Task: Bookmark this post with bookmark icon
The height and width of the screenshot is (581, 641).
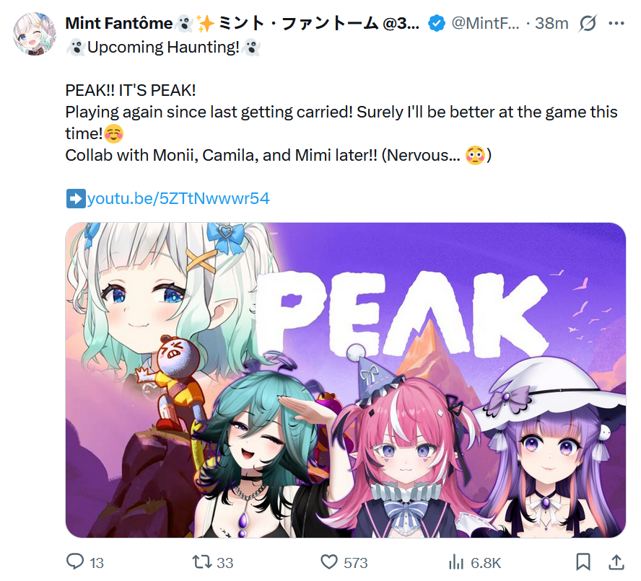Action: (x=583, y=562)
